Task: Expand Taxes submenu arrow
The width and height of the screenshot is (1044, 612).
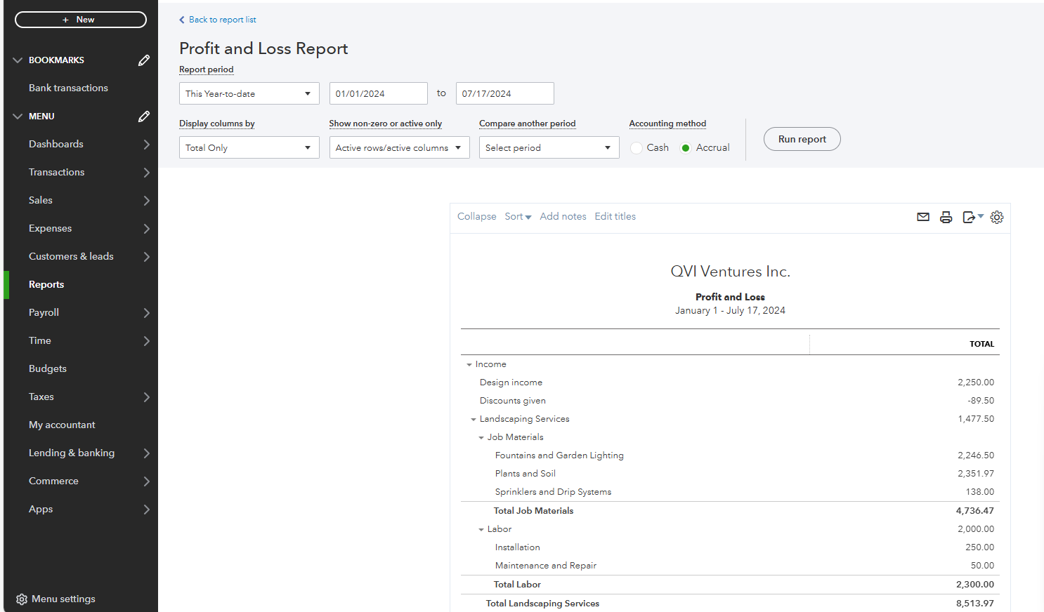Action: pyautogui.click(x=146, y=397)
